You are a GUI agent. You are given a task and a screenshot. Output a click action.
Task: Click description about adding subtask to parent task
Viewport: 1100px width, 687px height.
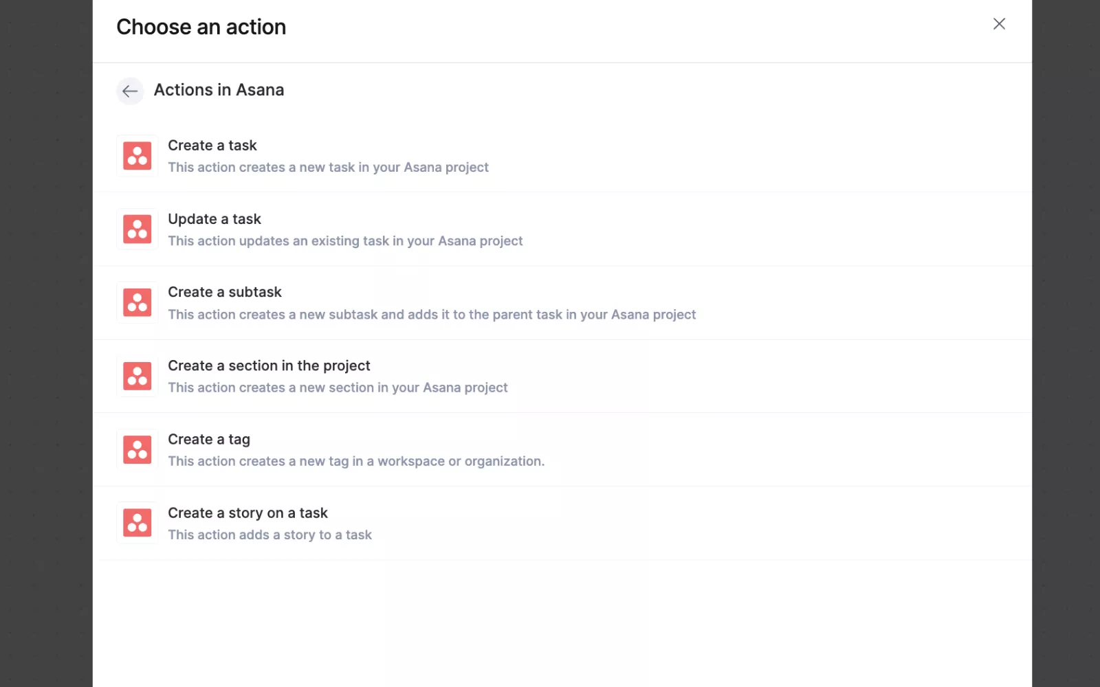pyautogui.click(x=432, y=315)
